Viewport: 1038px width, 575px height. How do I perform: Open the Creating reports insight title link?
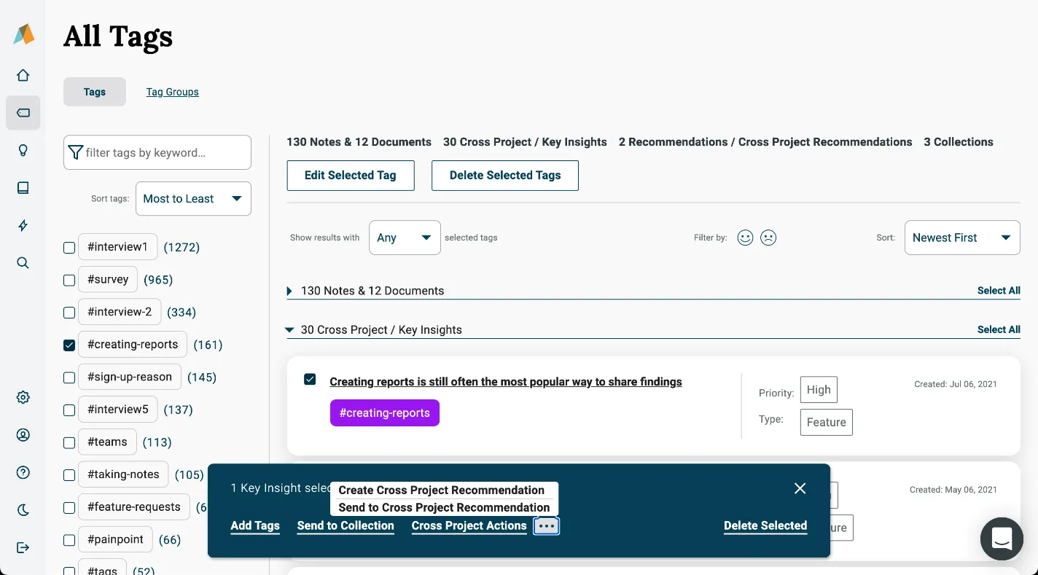(x=506, y=382)
